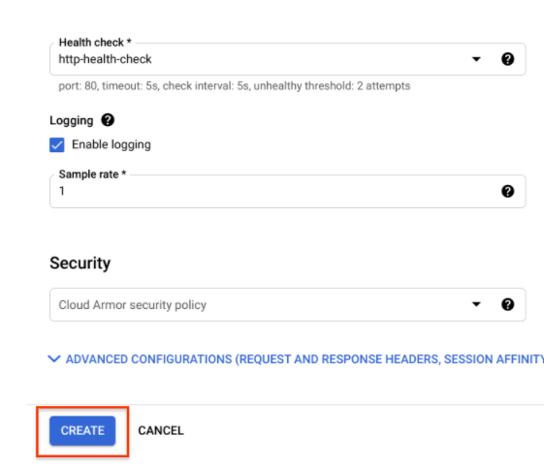Click the Health check dropdown arrow
Viewport: 544px width, 467px height.
476,59
